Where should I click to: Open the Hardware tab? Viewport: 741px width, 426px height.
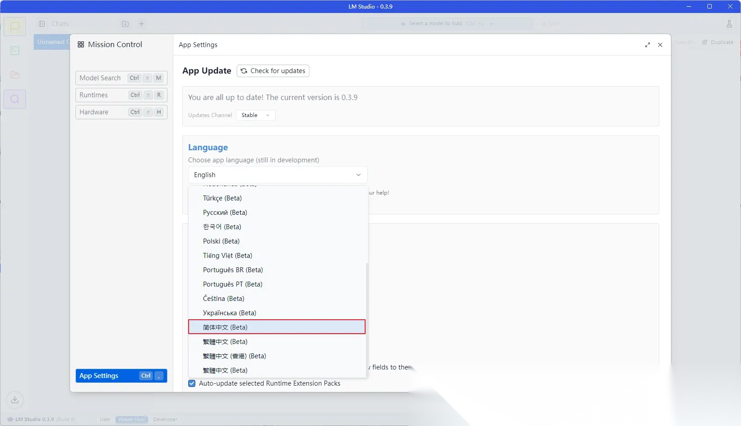coord(121,112)
